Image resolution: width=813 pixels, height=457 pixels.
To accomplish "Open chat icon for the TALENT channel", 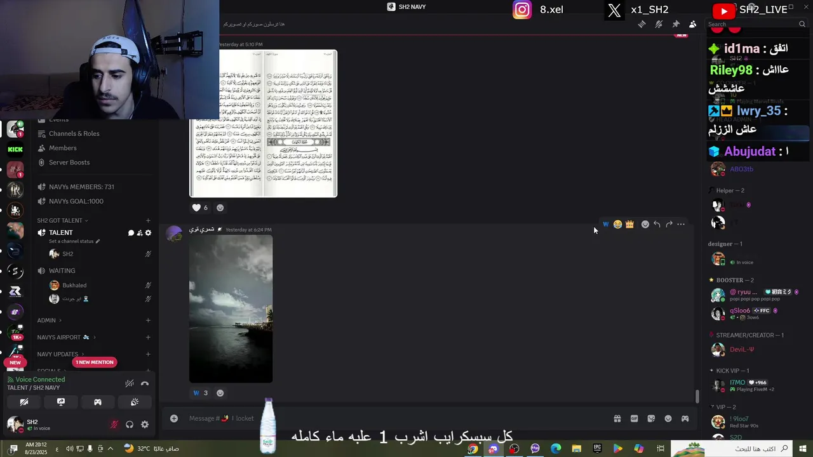I will click(x=131, y=233).
